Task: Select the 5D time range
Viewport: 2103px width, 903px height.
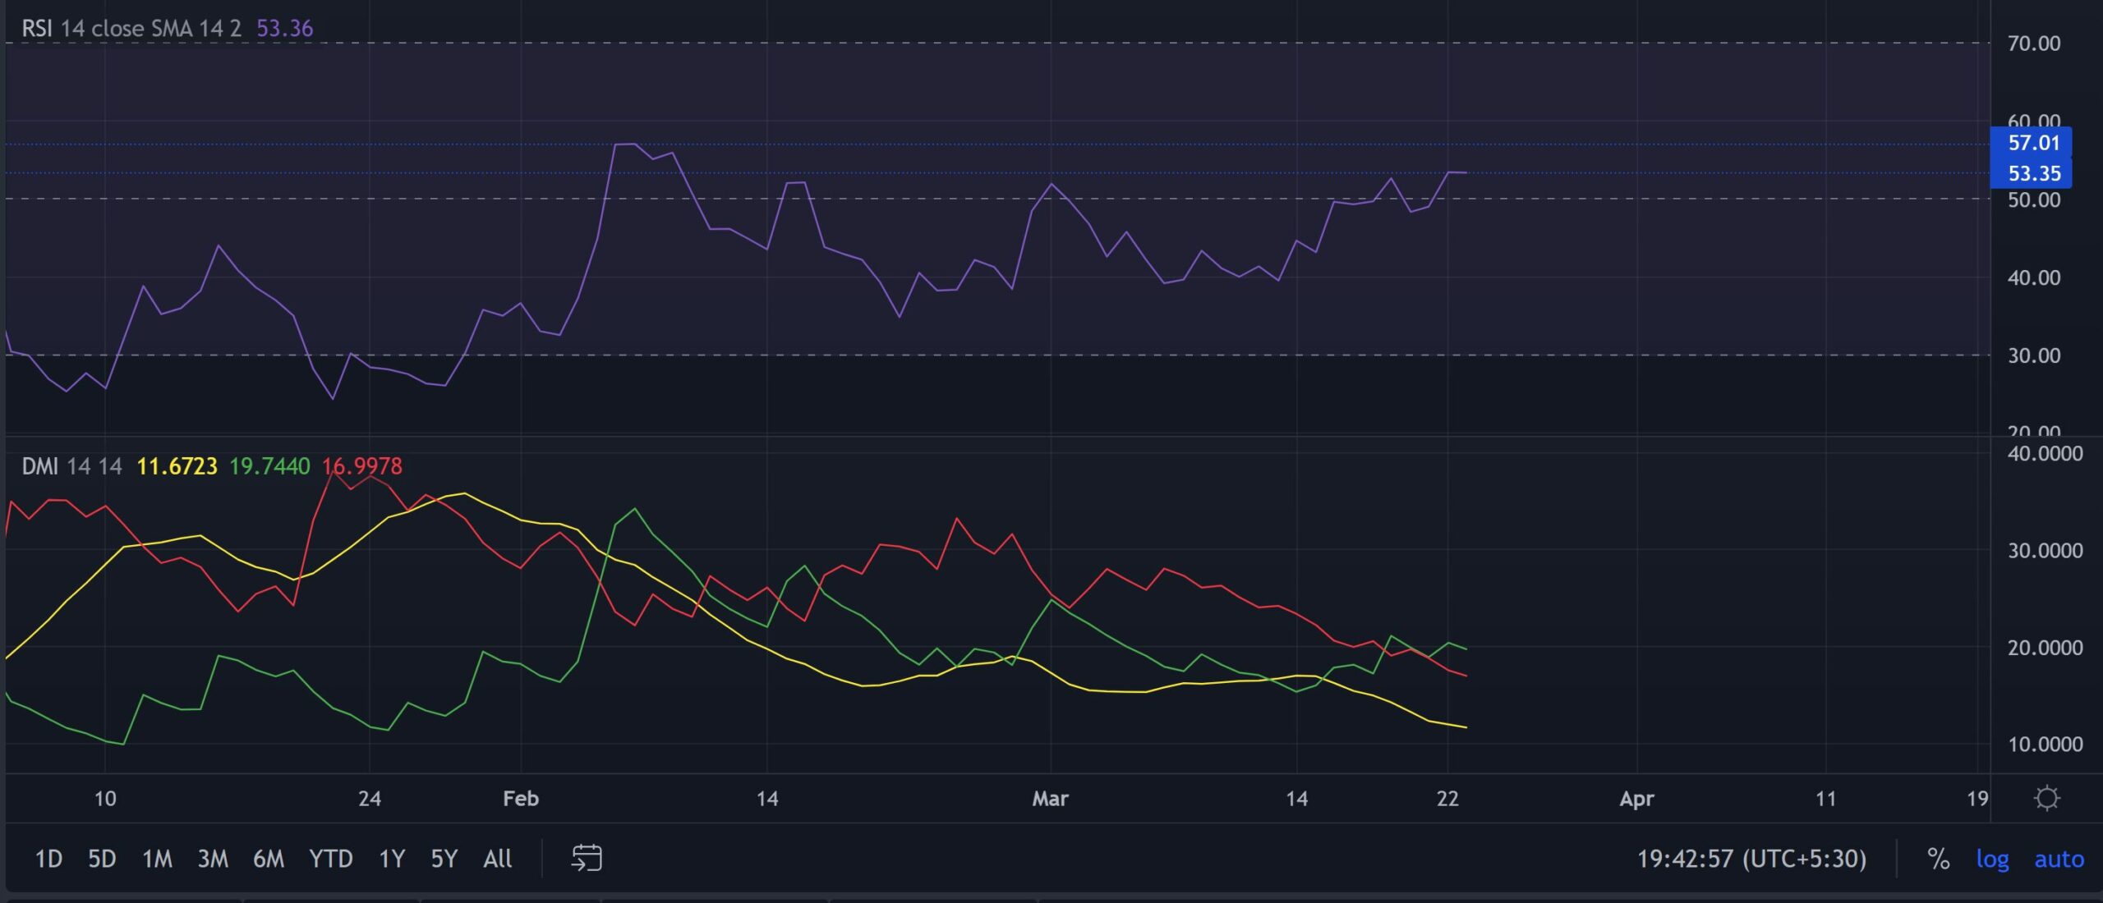Action: pos(102,859)
